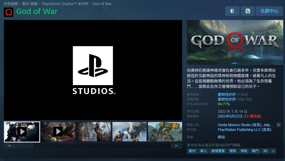
Task: Select the 冒險 tag
Action: point(233,151)
